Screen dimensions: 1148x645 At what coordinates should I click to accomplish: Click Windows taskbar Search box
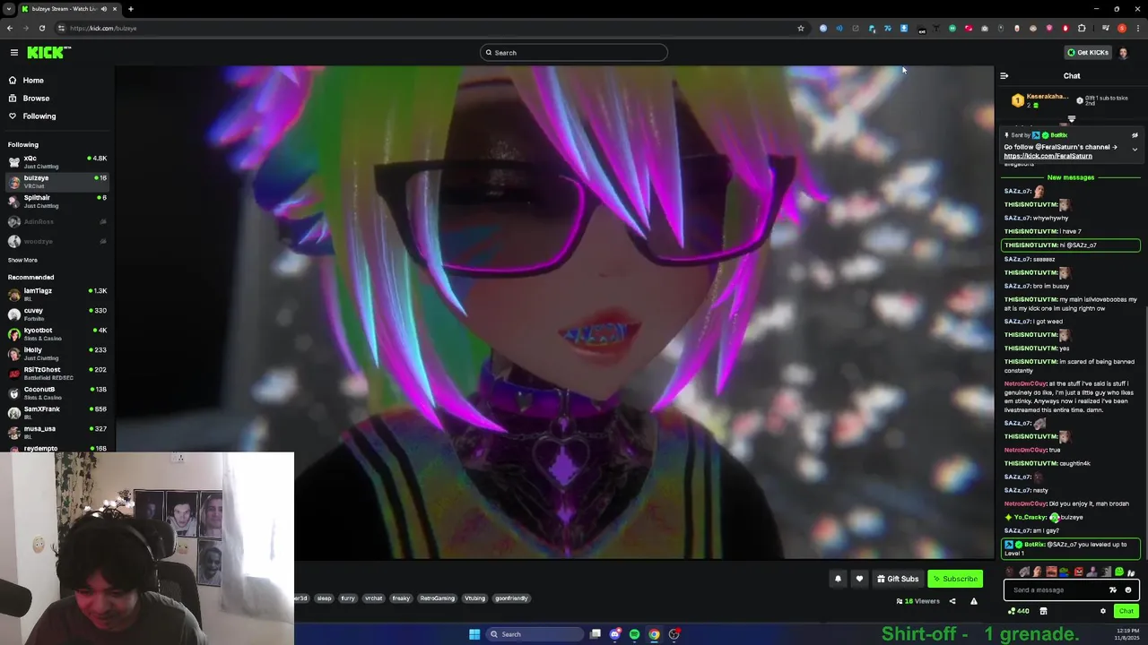point(535,634)
